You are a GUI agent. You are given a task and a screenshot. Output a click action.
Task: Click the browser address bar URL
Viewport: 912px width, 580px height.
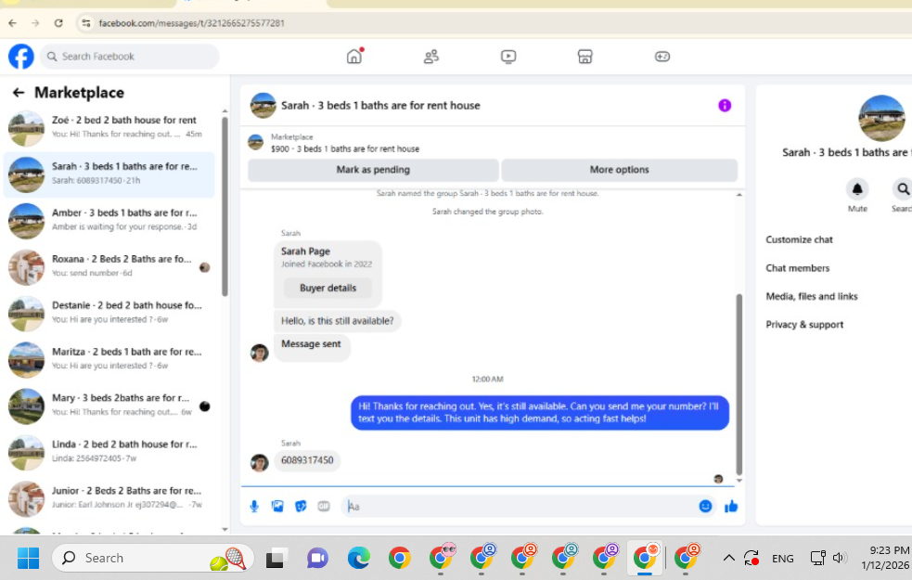tap(191, 23)
